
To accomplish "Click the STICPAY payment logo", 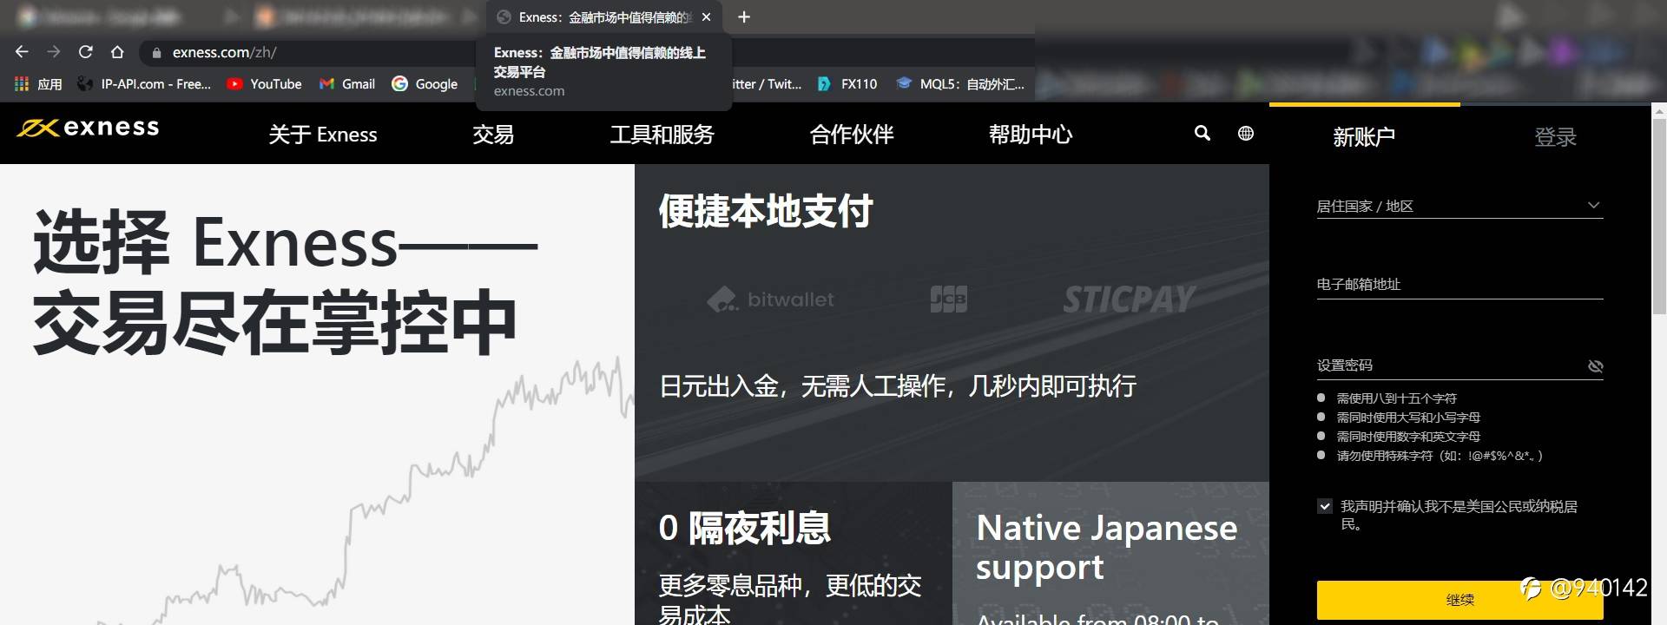I will pyautogui.click(x=1129, y=299).
